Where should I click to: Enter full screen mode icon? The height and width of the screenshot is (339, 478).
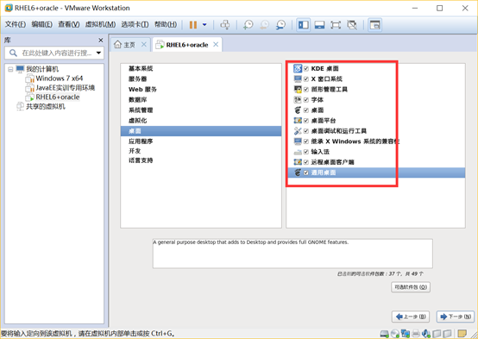336,25
